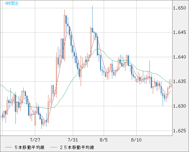Click the 25本移動平均線 legend label
The image size is (189, 152).
[x=77, y=147]
